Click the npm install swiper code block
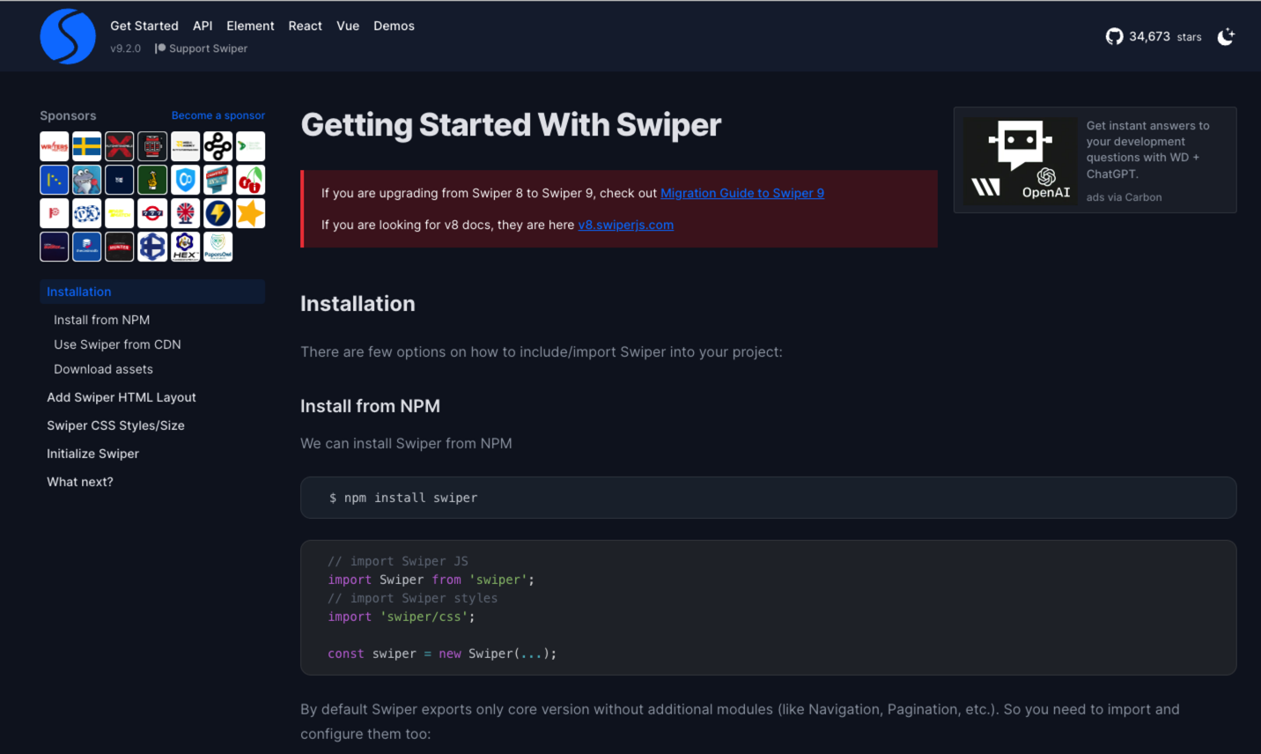This screenshot has height=754, width=1261. [768, 498]
